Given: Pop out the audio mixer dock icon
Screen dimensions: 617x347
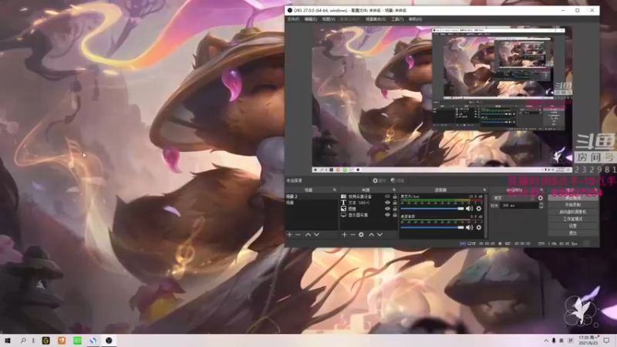Looking at the screenshot, I should click(484, 190).
